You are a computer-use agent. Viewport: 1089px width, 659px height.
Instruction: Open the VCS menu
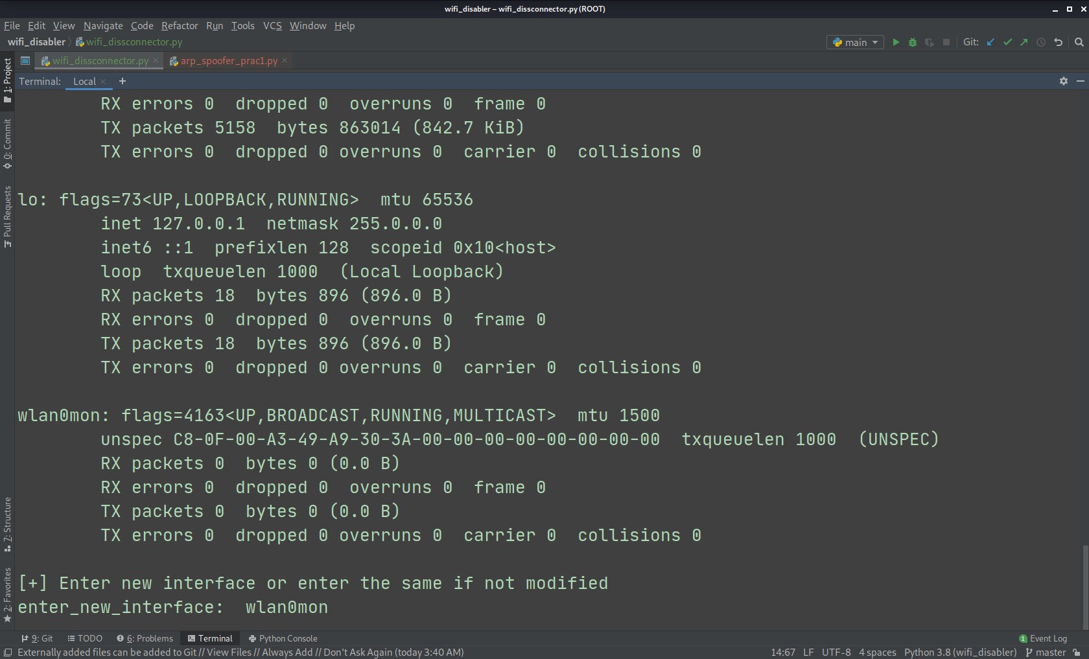(x=272, y=26)
